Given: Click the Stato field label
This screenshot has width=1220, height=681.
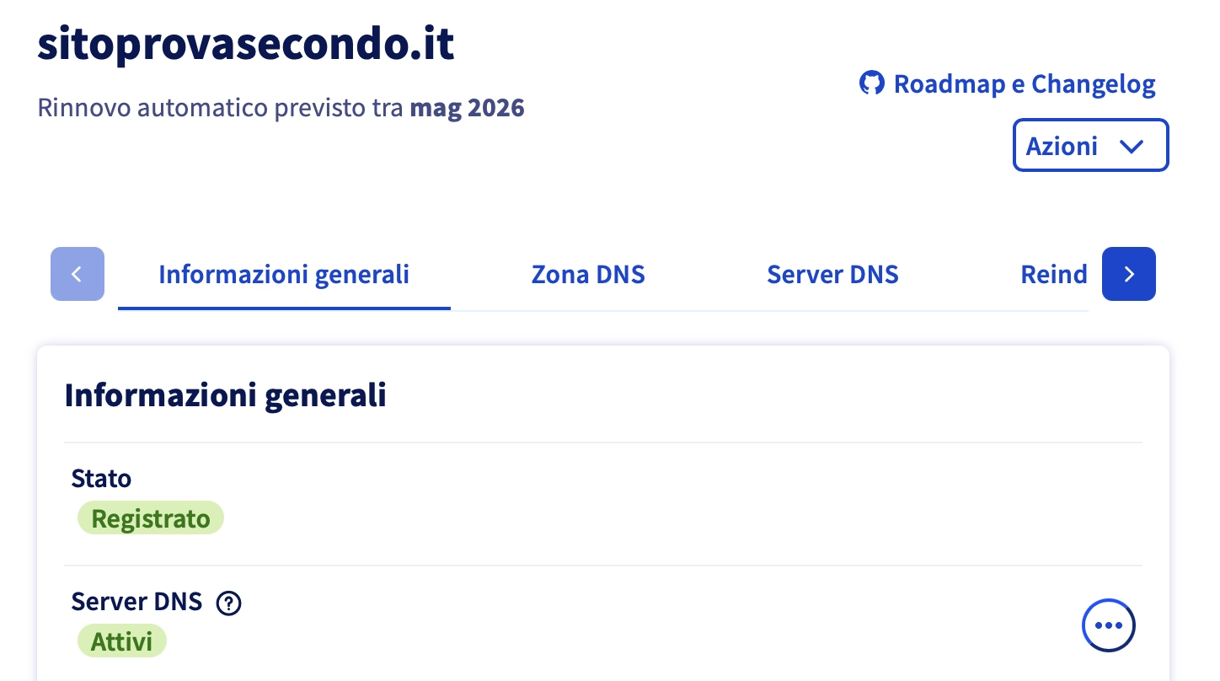Looking at the screenshot, I should 101,479.
